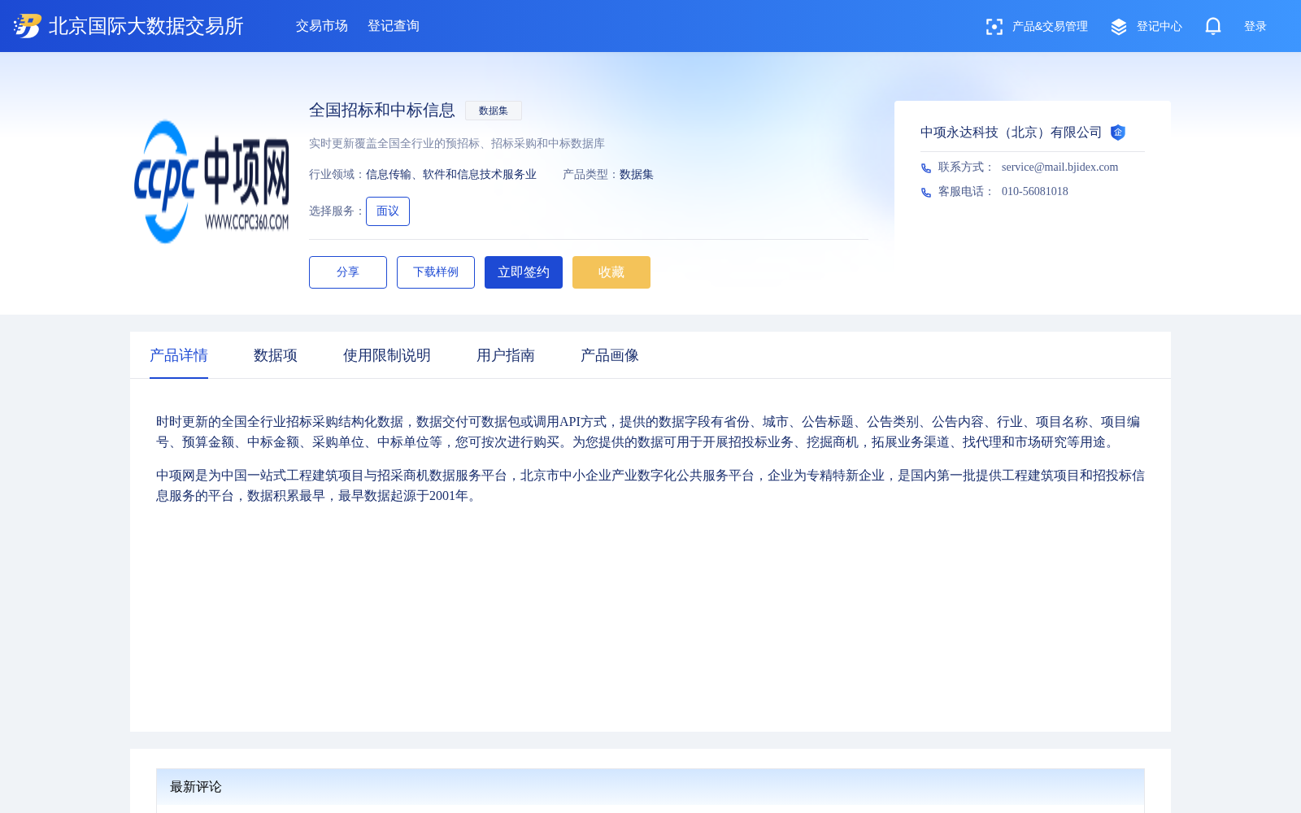This screenshot has height=813, width=1301.
Task: Switch to the 用户指南 tab
Action: click(506, 355)
